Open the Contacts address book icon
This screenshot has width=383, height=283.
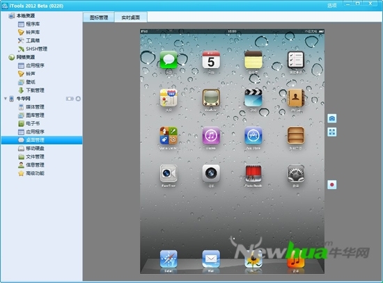pos(295,98)
